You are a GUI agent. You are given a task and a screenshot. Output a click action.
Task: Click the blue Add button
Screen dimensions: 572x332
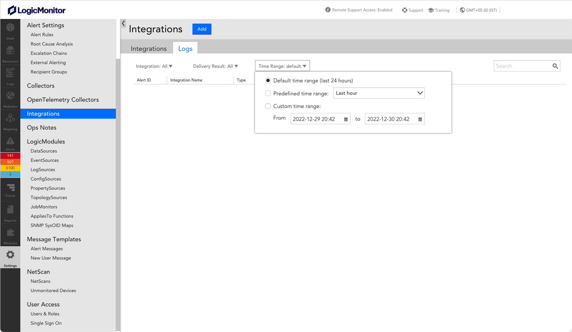pos(202,29)
